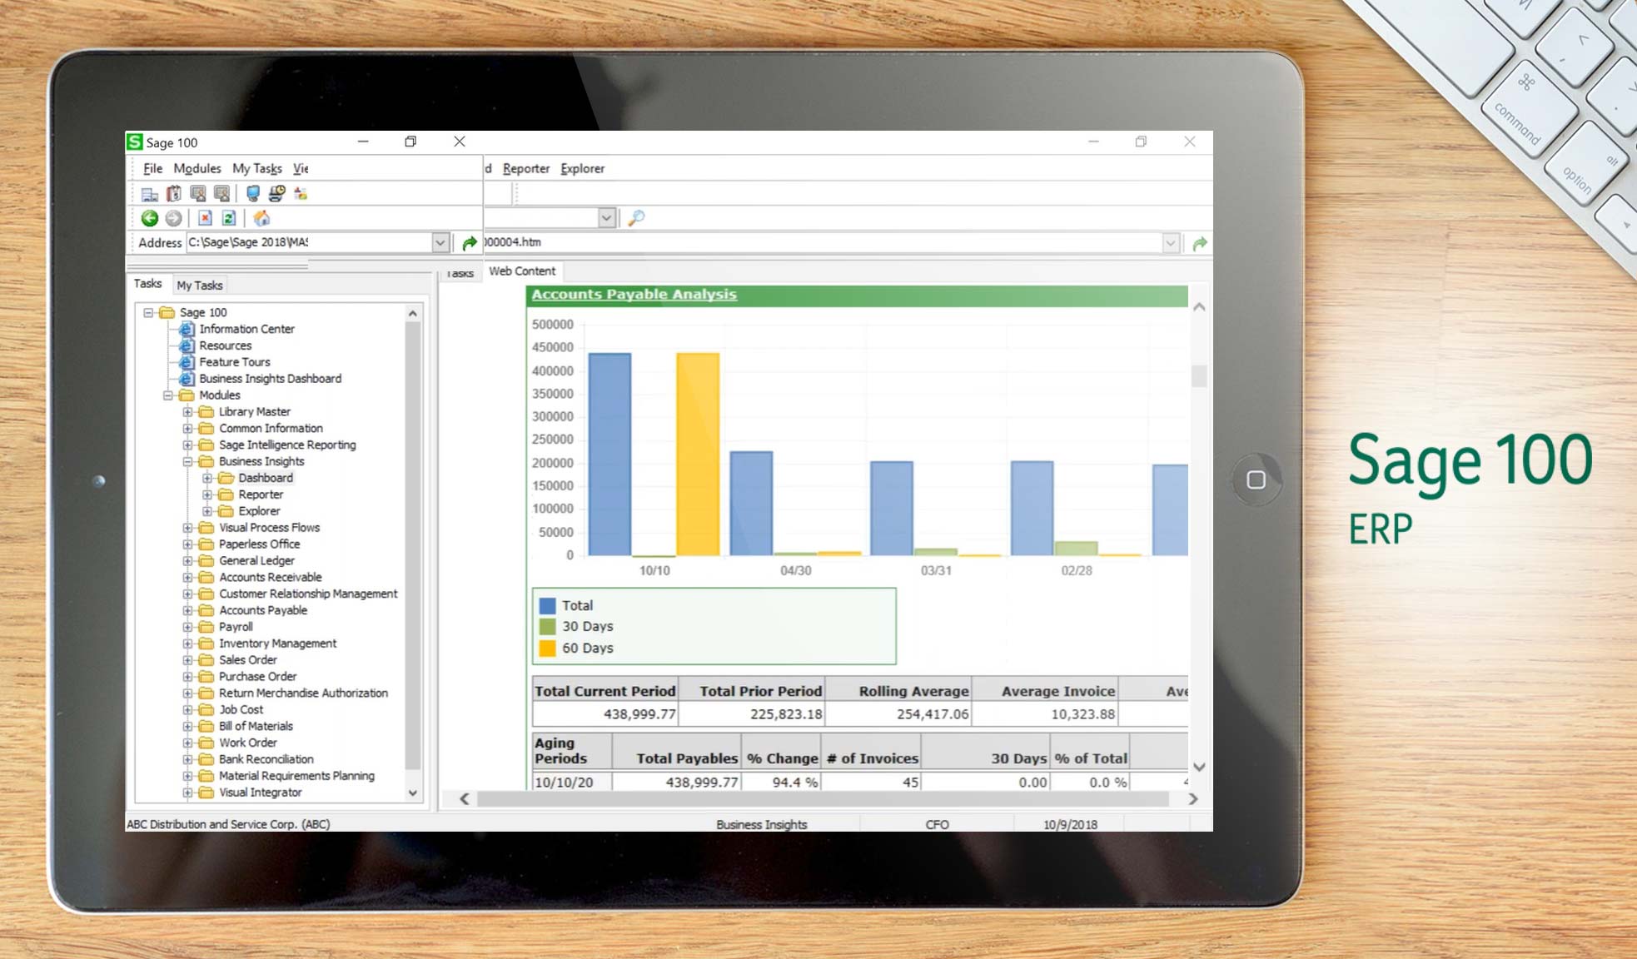Screen dimensions: 1637x959
Task: Click the green Go arrow beside Address
Action: (x=470, y=242)
